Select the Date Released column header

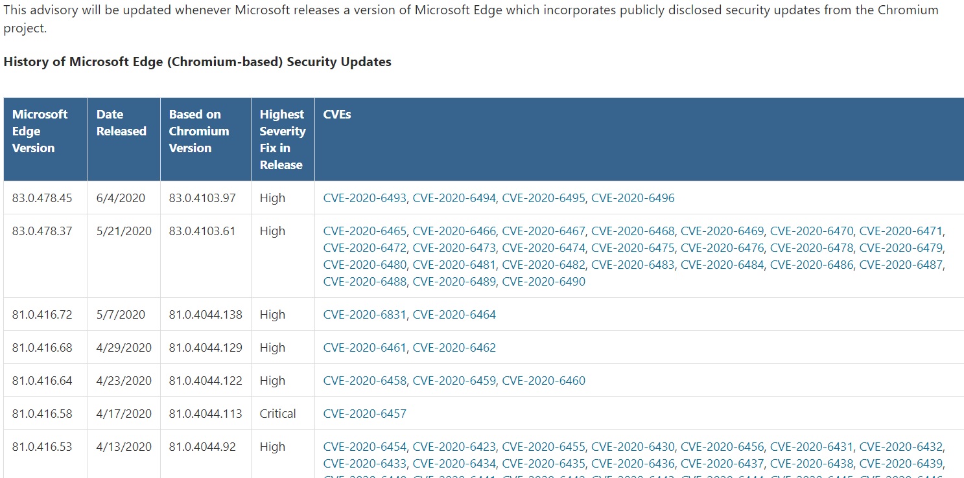point(124,139)
